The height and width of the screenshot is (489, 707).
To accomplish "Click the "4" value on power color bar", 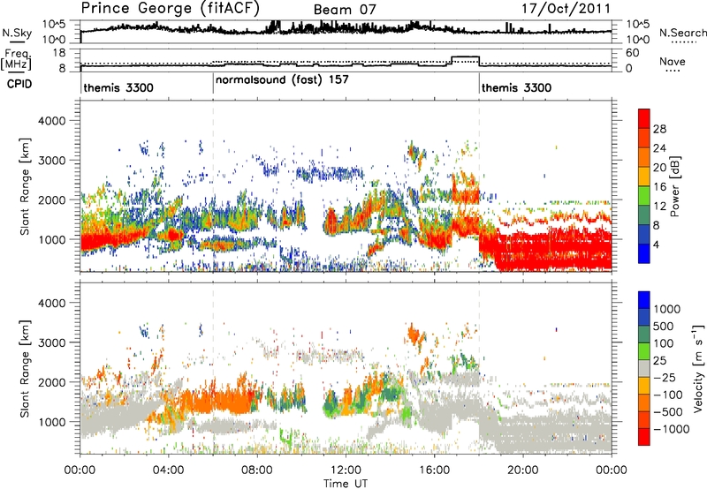I will pyautogui.click(x=656, y=244).
